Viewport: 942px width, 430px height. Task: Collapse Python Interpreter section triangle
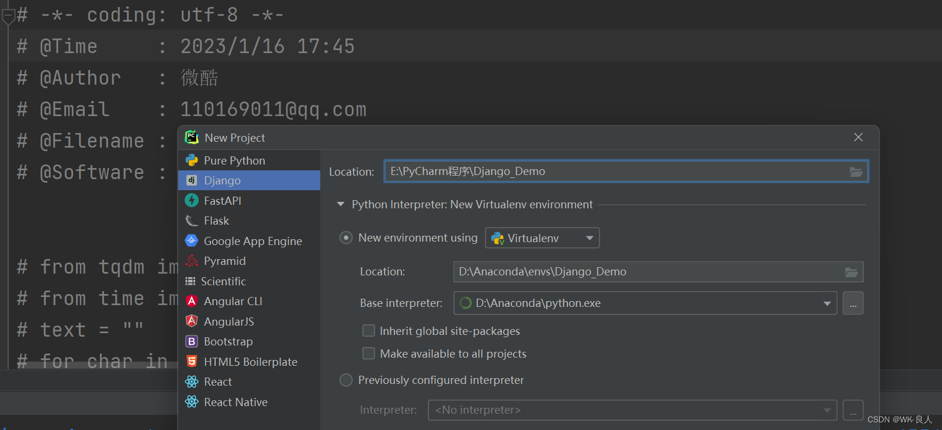tap(341, 204)
